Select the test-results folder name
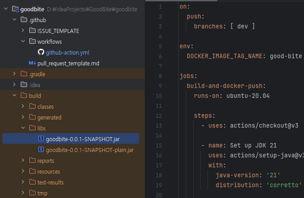 [51, 183]
